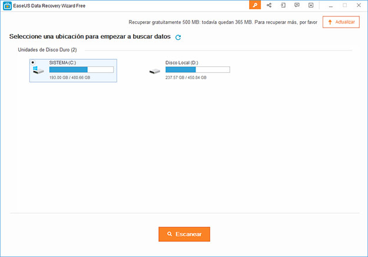The width and height of the screenshot is (368, 257).
Task: Click the Disco Local (D:) drive icon
Action: pos(155,71)
